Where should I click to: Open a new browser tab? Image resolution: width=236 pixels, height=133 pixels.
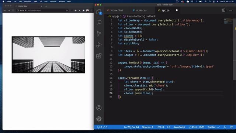point(46,6)
